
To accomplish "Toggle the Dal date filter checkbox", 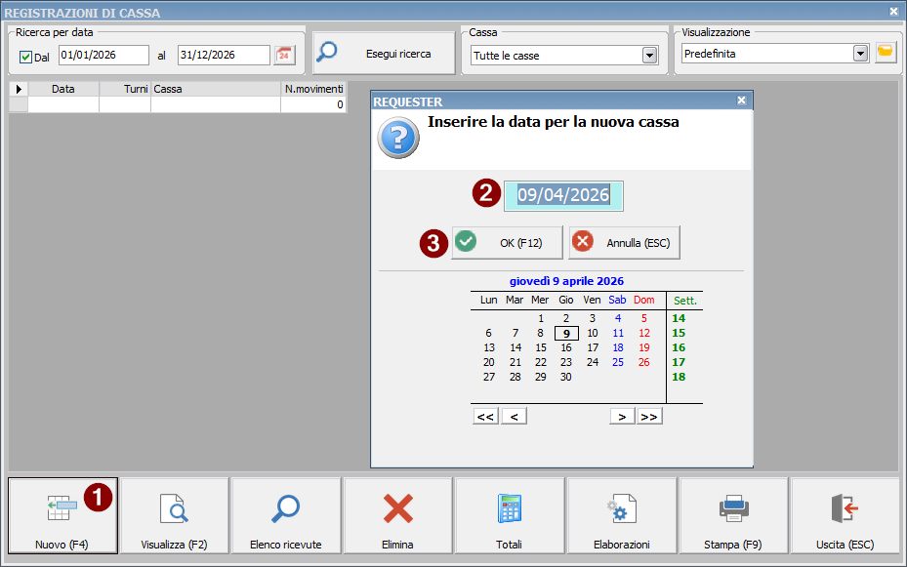I will coord(26,57).
